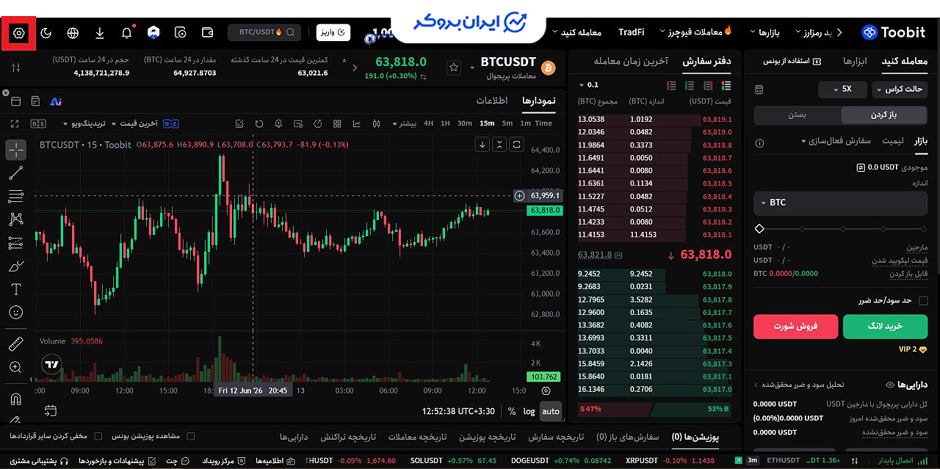Toggle the B|S markers button
The image size is (940, 469).
[x=38, y=123]
